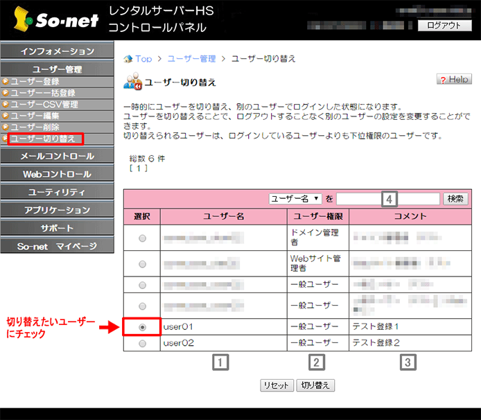Click the orange bullet beside ユーザー削除

6,127
